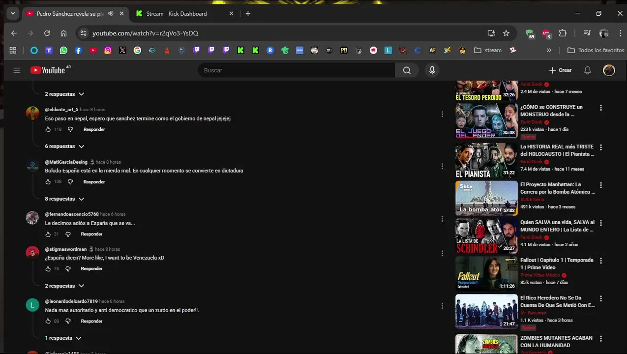Expand the 1 respuesta thread

pos(63,338)
